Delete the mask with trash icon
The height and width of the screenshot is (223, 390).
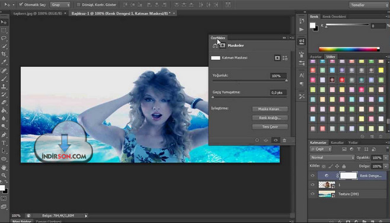point(284,141)
